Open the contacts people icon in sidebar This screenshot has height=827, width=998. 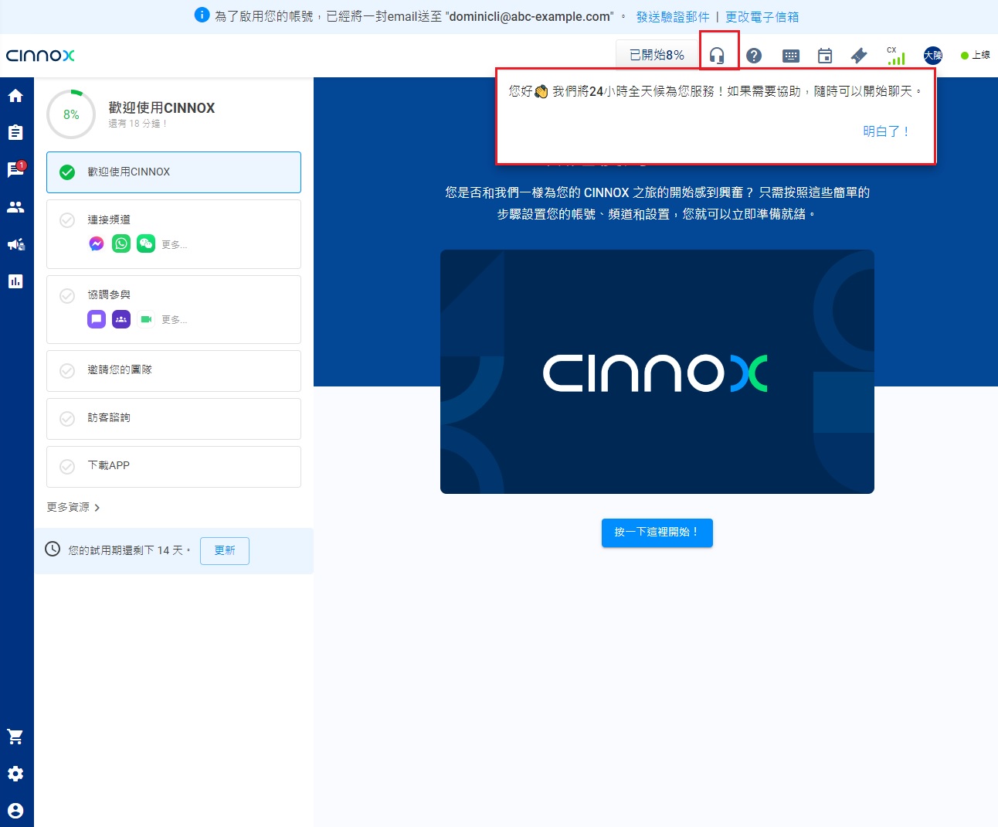[15, 207]
